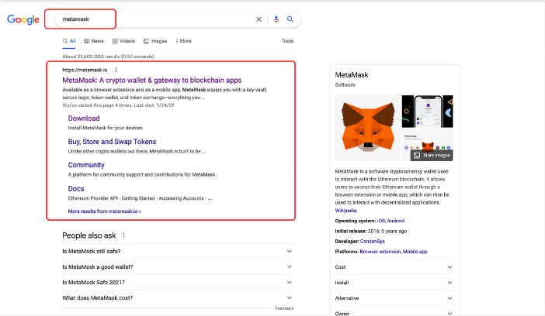Viewport: 545px width, 316px height.
Task: Expand the Cost section
Action: point(394,267)
